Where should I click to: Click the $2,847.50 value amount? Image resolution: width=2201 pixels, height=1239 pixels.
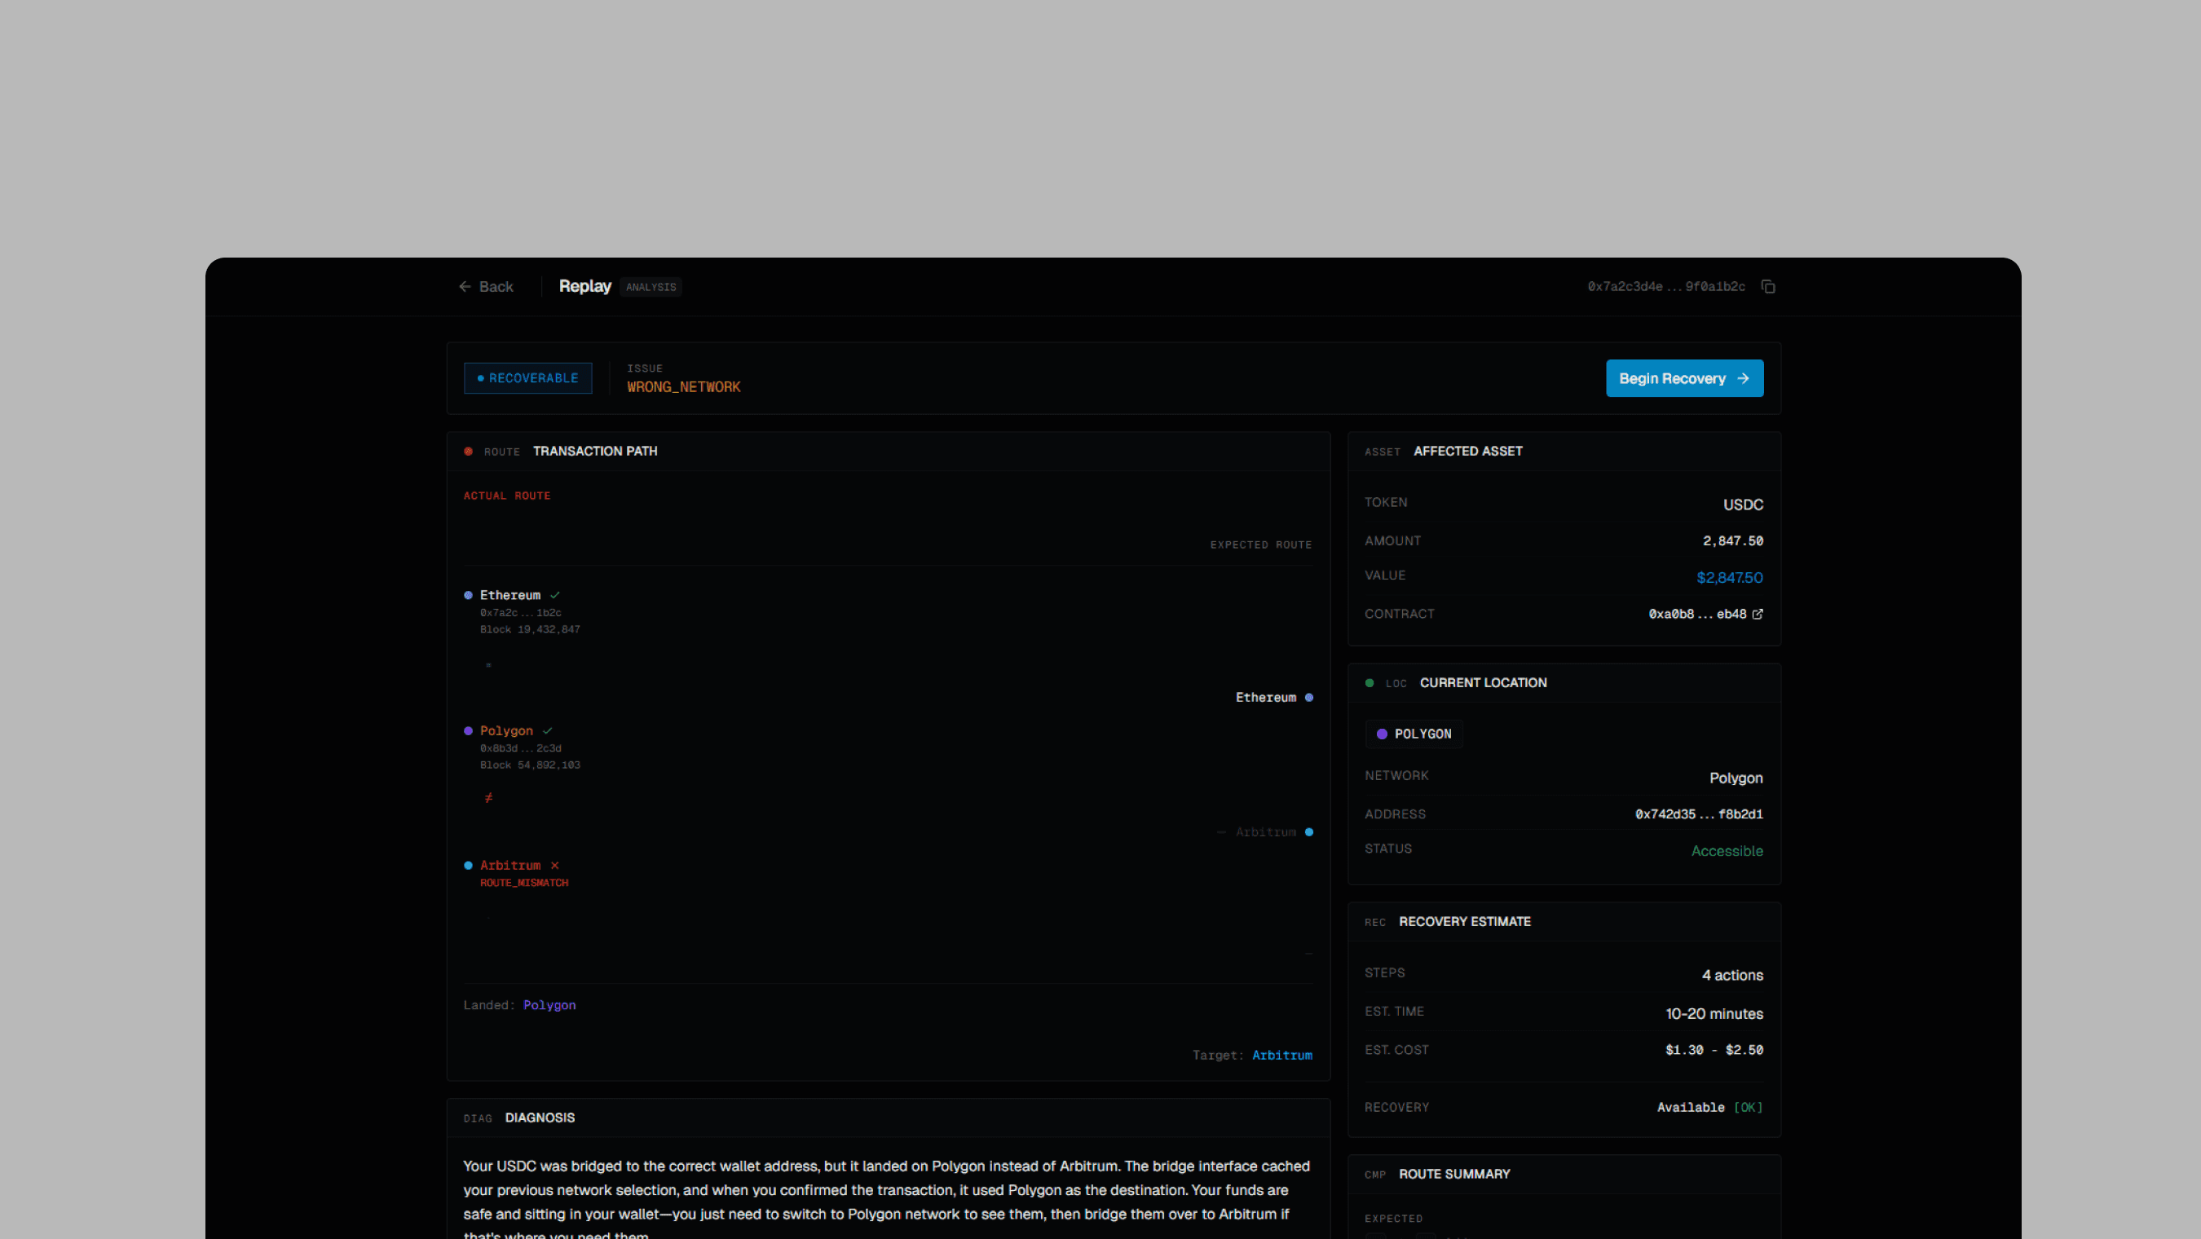pyautogui.click(x=1729, y=578)
